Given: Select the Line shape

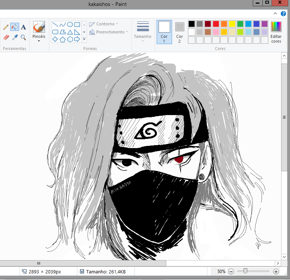Looking at the screenshot, I should (x=55, y=24).
